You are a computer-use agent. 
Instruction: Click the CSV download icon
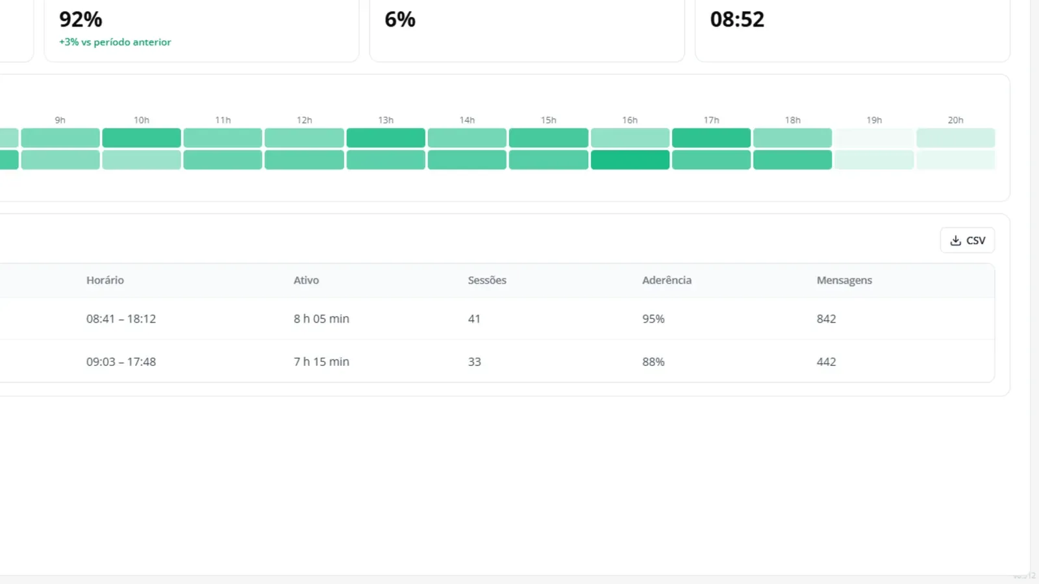click(x=955, y=241)
